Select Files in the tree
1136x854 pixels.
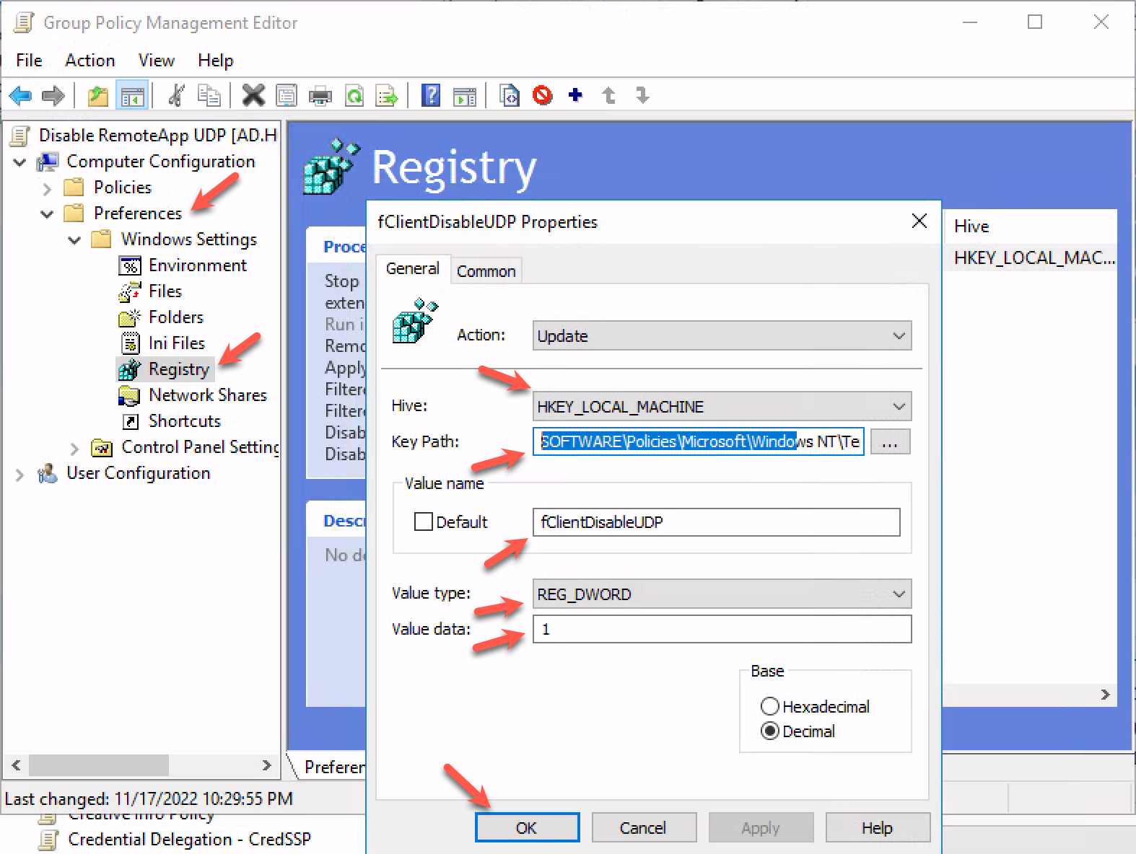pos(165,291)
